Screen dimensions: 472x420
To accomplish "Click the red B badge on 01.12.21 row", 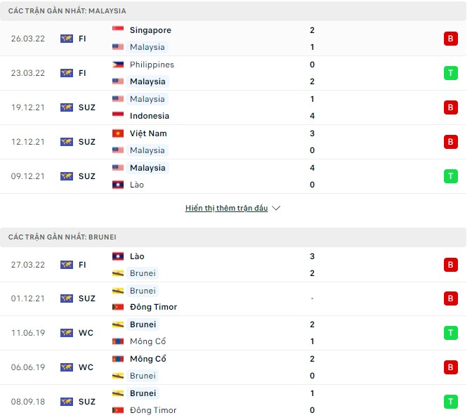I will [450, 298].
